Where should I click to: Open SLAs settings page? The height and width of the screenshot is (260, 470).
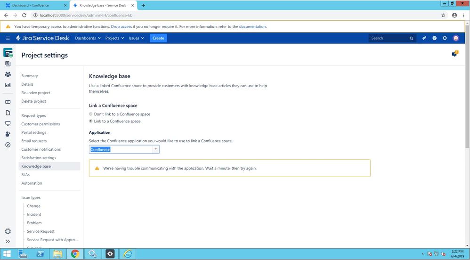(x=25, y=175)
